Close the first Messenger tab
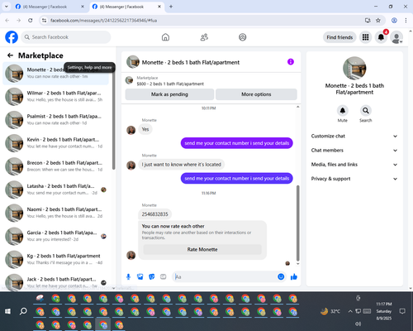The image size is (413, 331). [83, 7]
